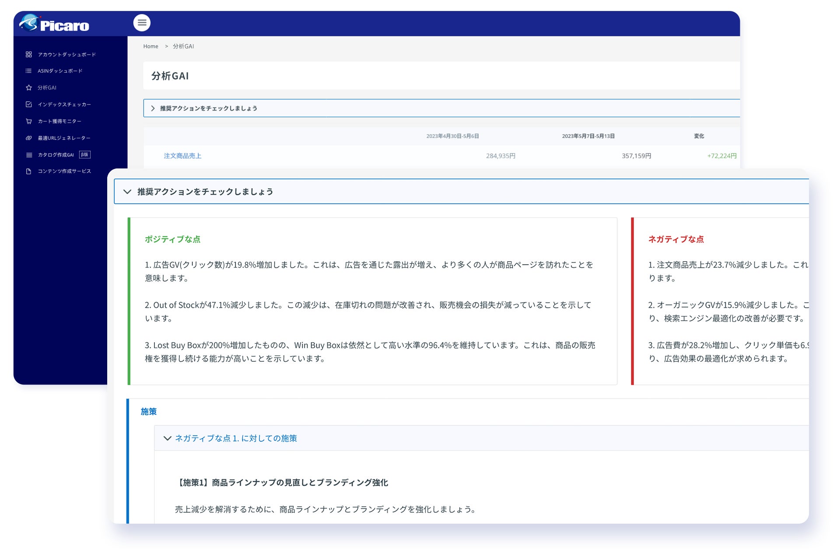
Task: Click the account dashboard grid icon
Action: click(x=29, y=55)
